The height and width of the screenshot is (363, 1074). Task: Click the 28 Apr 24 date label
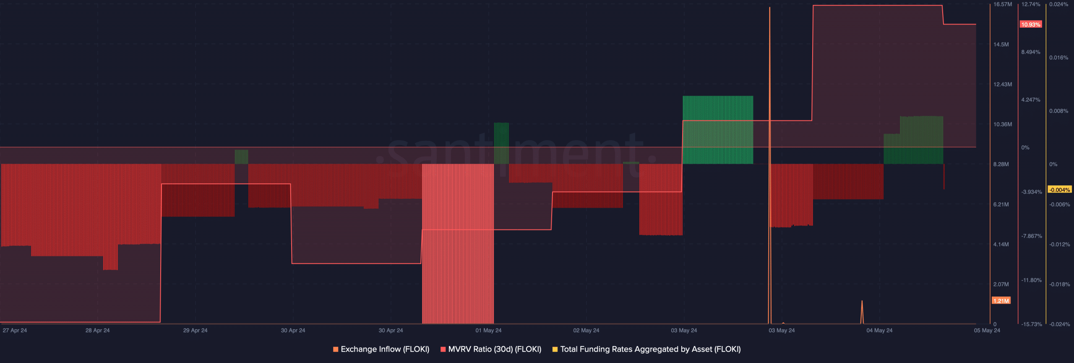(97, 330)
